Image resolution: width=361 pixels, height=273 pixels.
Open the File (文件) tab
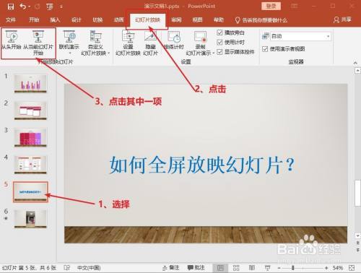pos(11,19)
